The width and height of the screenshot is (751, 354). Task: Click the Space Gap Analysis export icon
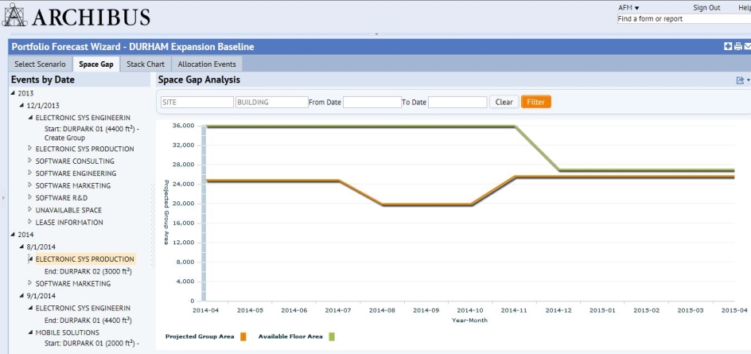(x=740, y=80)
